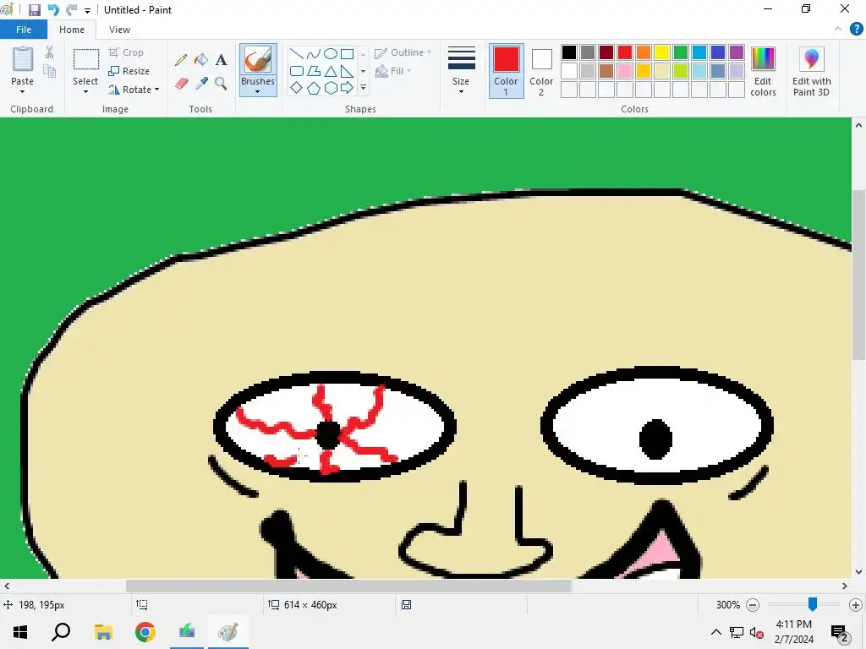
Task: Select the Color picker eyedropper tool
Action: pyautogui.click(x=201, y=84)
